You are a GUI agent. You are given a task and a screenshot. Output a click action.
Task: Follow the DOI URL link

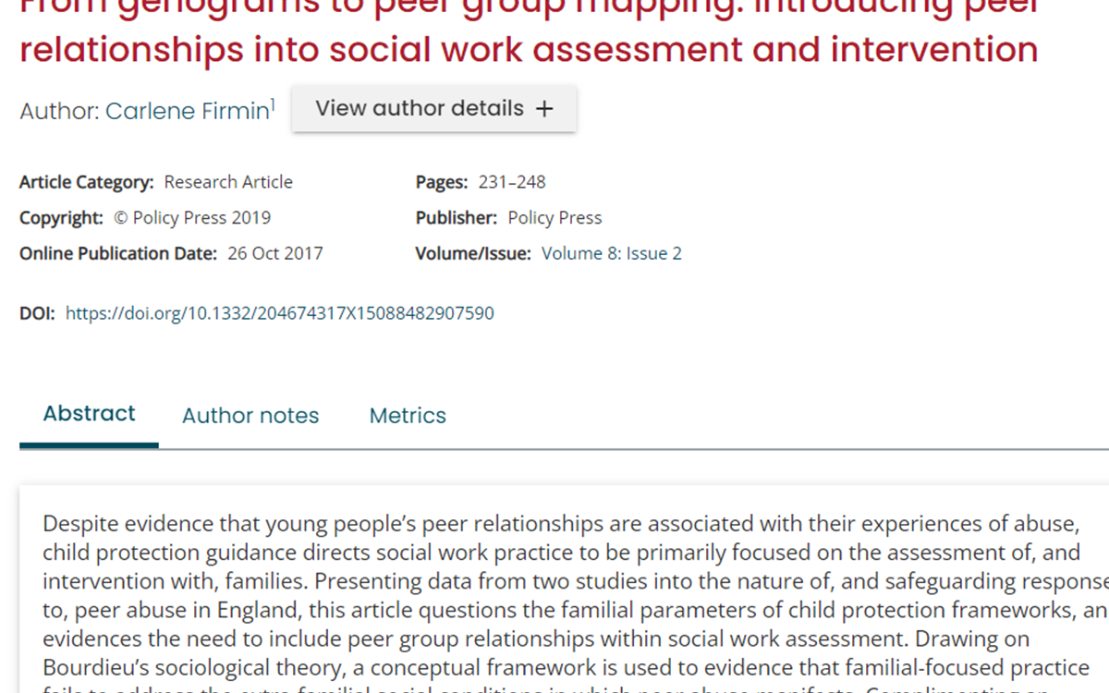pos(279,313)
